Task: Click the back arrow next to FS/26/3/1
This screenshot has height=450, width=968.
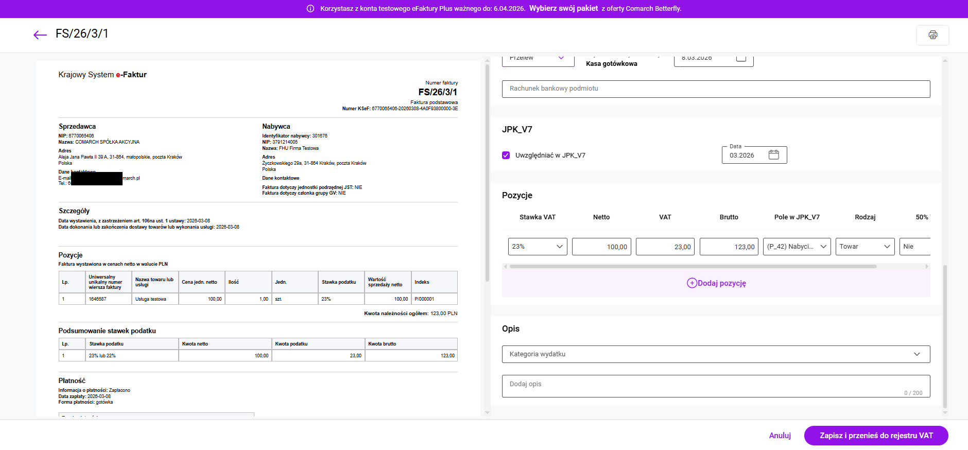Action: coord(40,34)
